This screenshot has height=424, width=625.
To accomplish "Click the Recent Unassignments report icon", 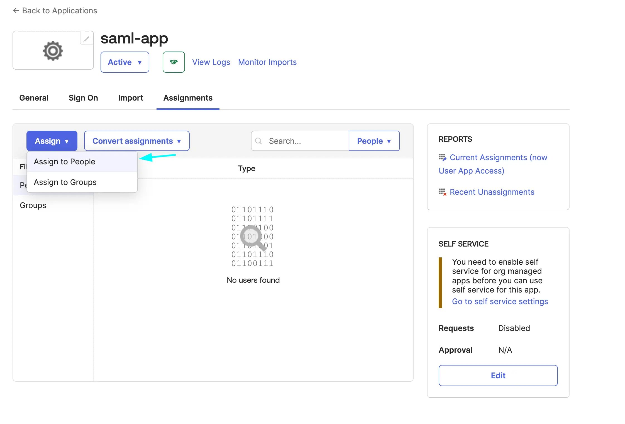I will click(x=442, y=192).
